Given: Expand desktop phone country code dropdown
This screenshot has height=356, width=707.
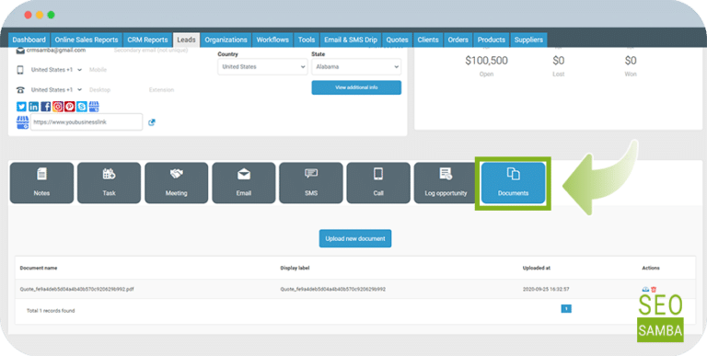Looking at the screenshot, I should [56, 89].
